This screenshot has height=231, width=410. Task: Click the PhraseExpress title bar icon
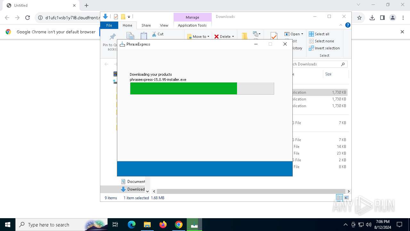coord(122,44)
